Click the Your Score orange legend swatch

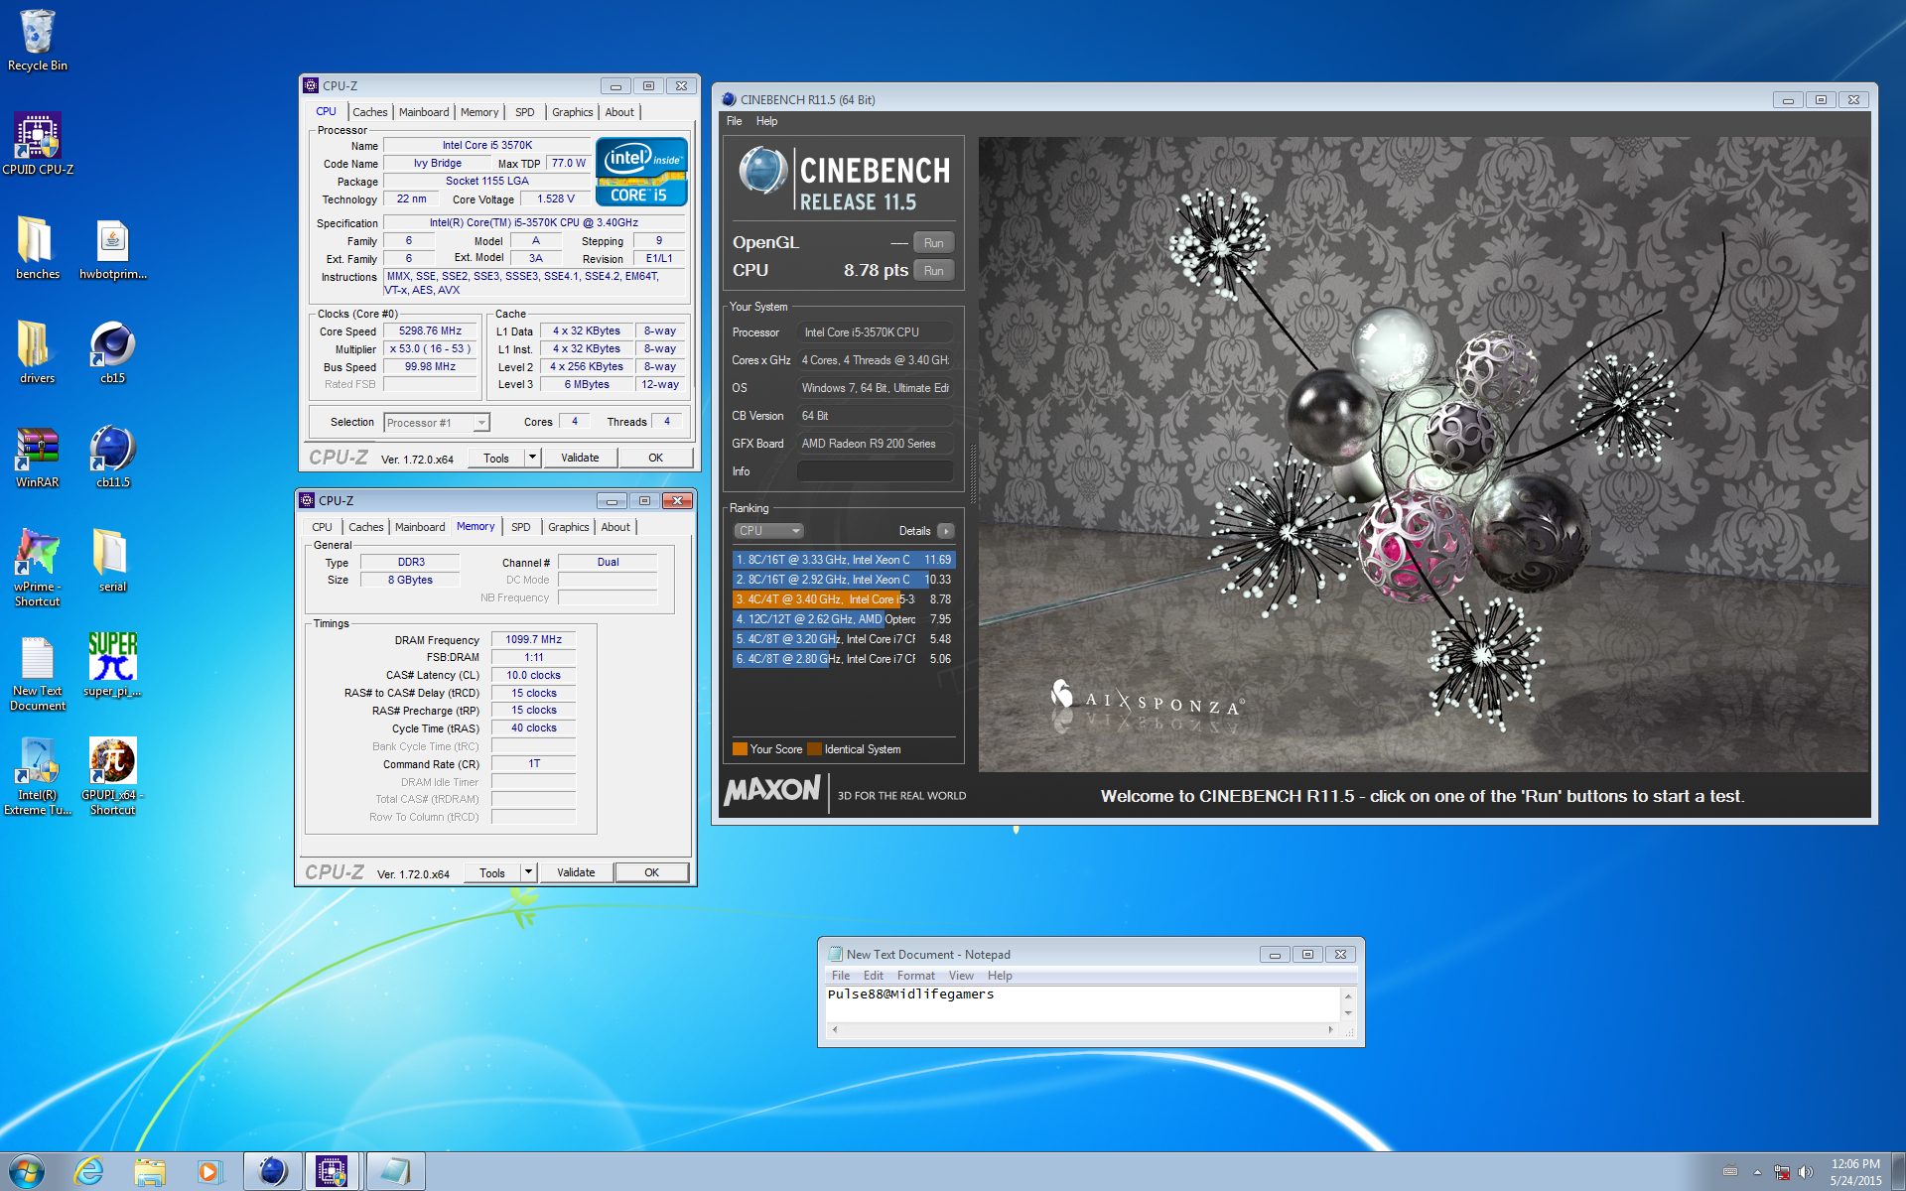(x=740, y=749)
